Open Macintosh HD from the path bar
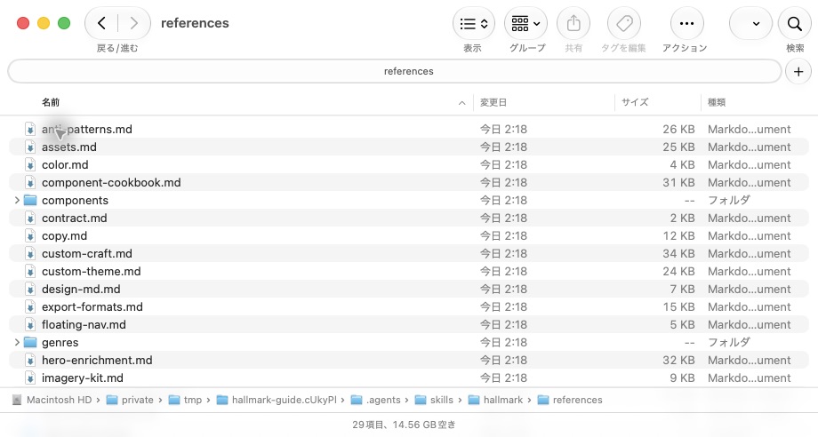818x437 pixels. click(x=52, y=400)
